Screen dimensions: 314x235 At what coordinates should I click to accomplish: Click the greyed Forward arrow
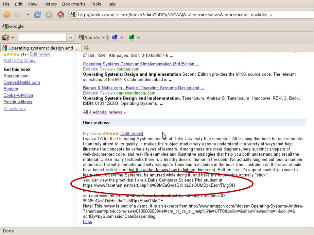pyautogui.click(x=18, y=15)
